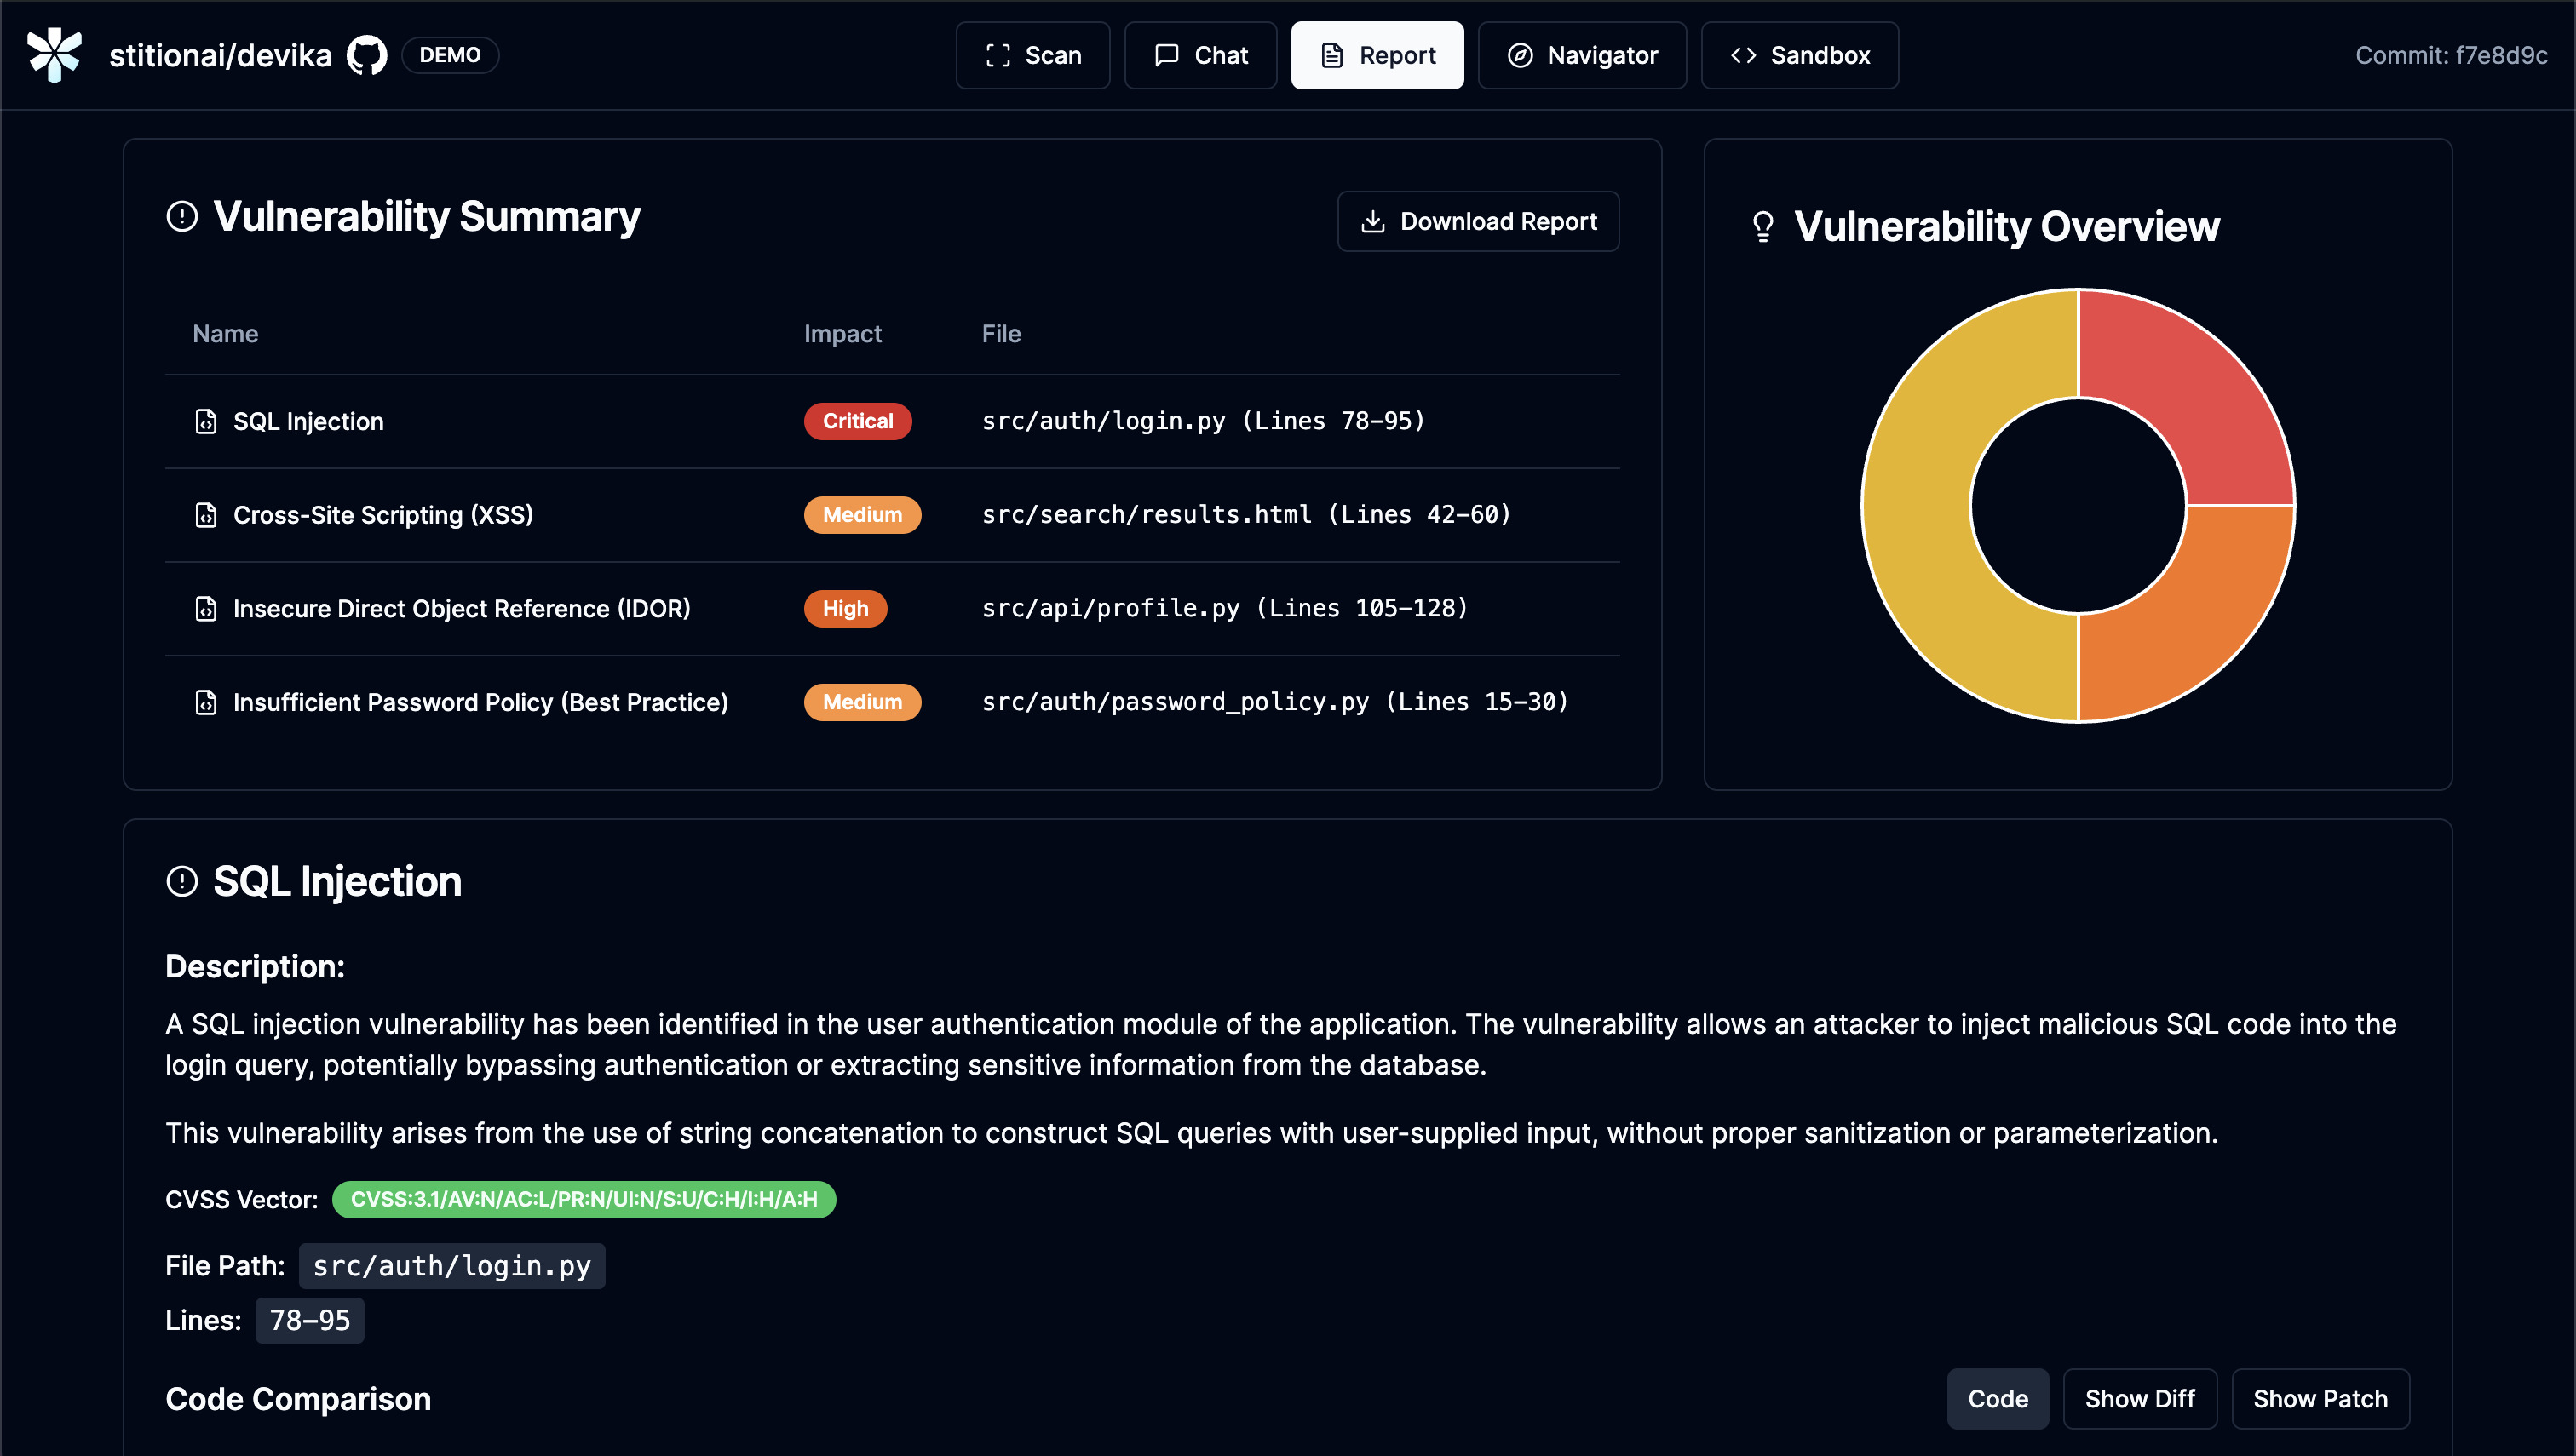The image size is (2576, 1456).
Task: Click the Navigator compass icon
Action: click(x=1520, y=55)
